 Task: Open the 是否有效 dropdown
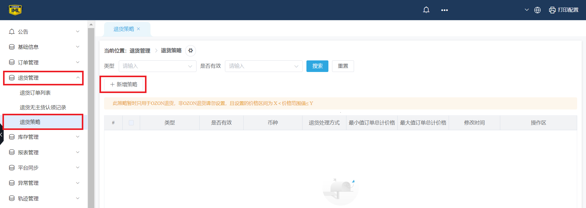(x=264, y=66)
